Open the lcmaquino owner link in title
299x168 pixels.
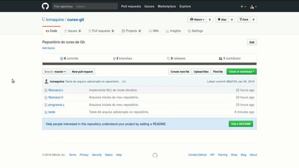coord(55,20)
